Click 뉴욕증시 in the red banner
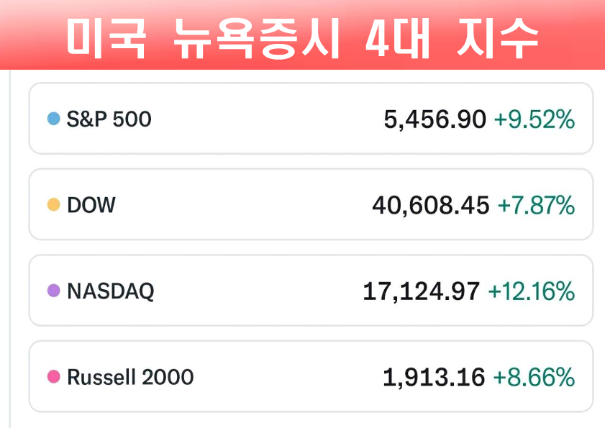 point(255,37)
